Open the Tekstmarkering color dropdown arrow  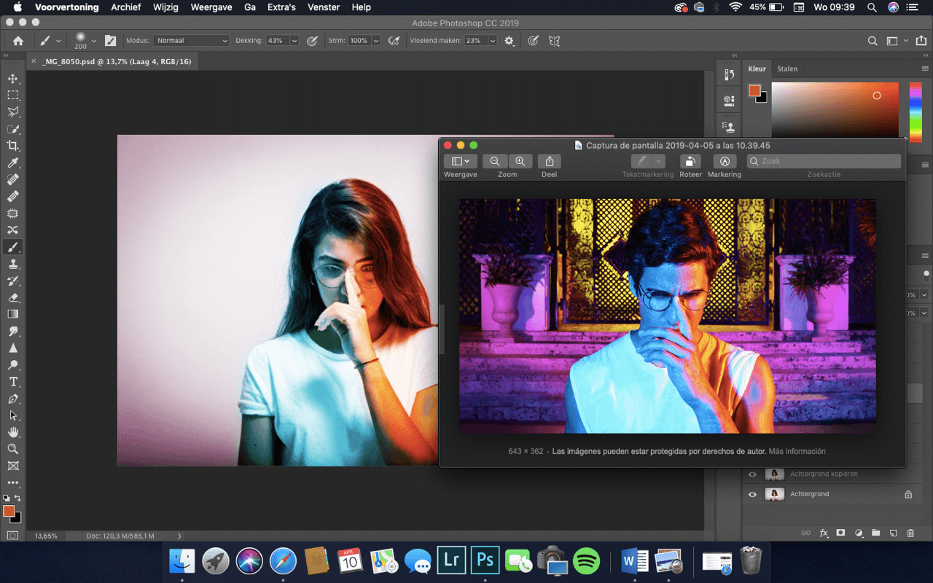point(659,161)
